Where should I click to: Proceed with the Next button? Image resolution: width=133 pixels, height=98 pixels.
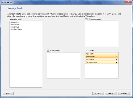point(111,93)
